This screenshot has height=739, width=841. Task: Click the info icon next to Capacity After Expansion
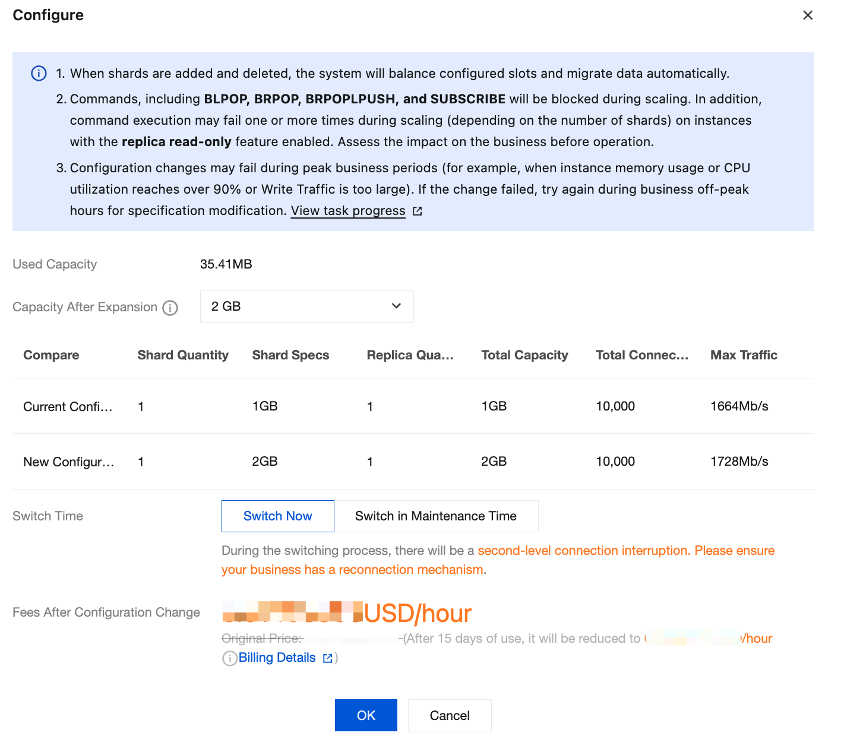(x=170, y=308)
